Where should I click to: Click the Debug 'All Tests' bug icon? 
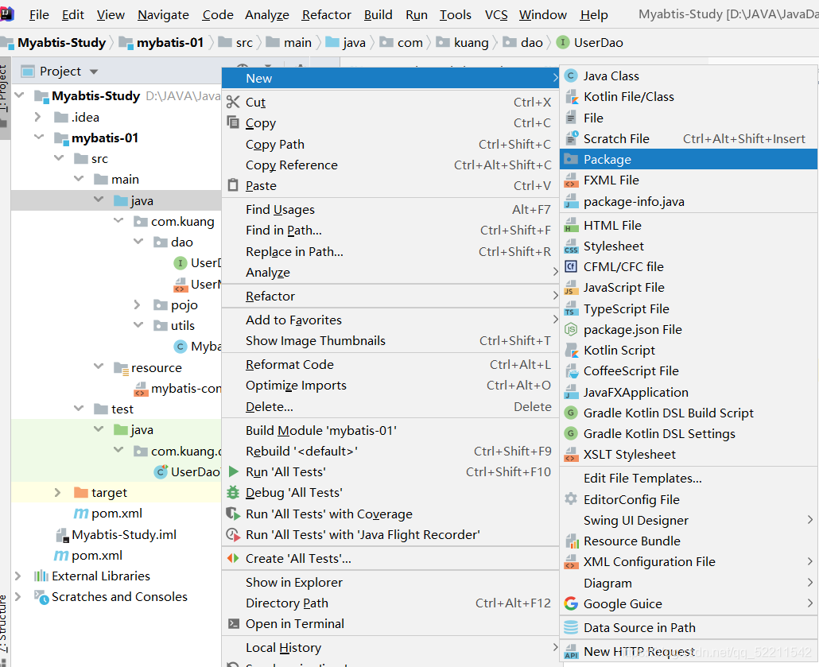coord(233,493)
